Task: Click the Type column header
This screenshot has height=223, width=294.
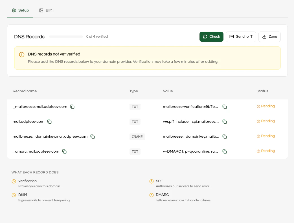Action: [x=134, y=91]
